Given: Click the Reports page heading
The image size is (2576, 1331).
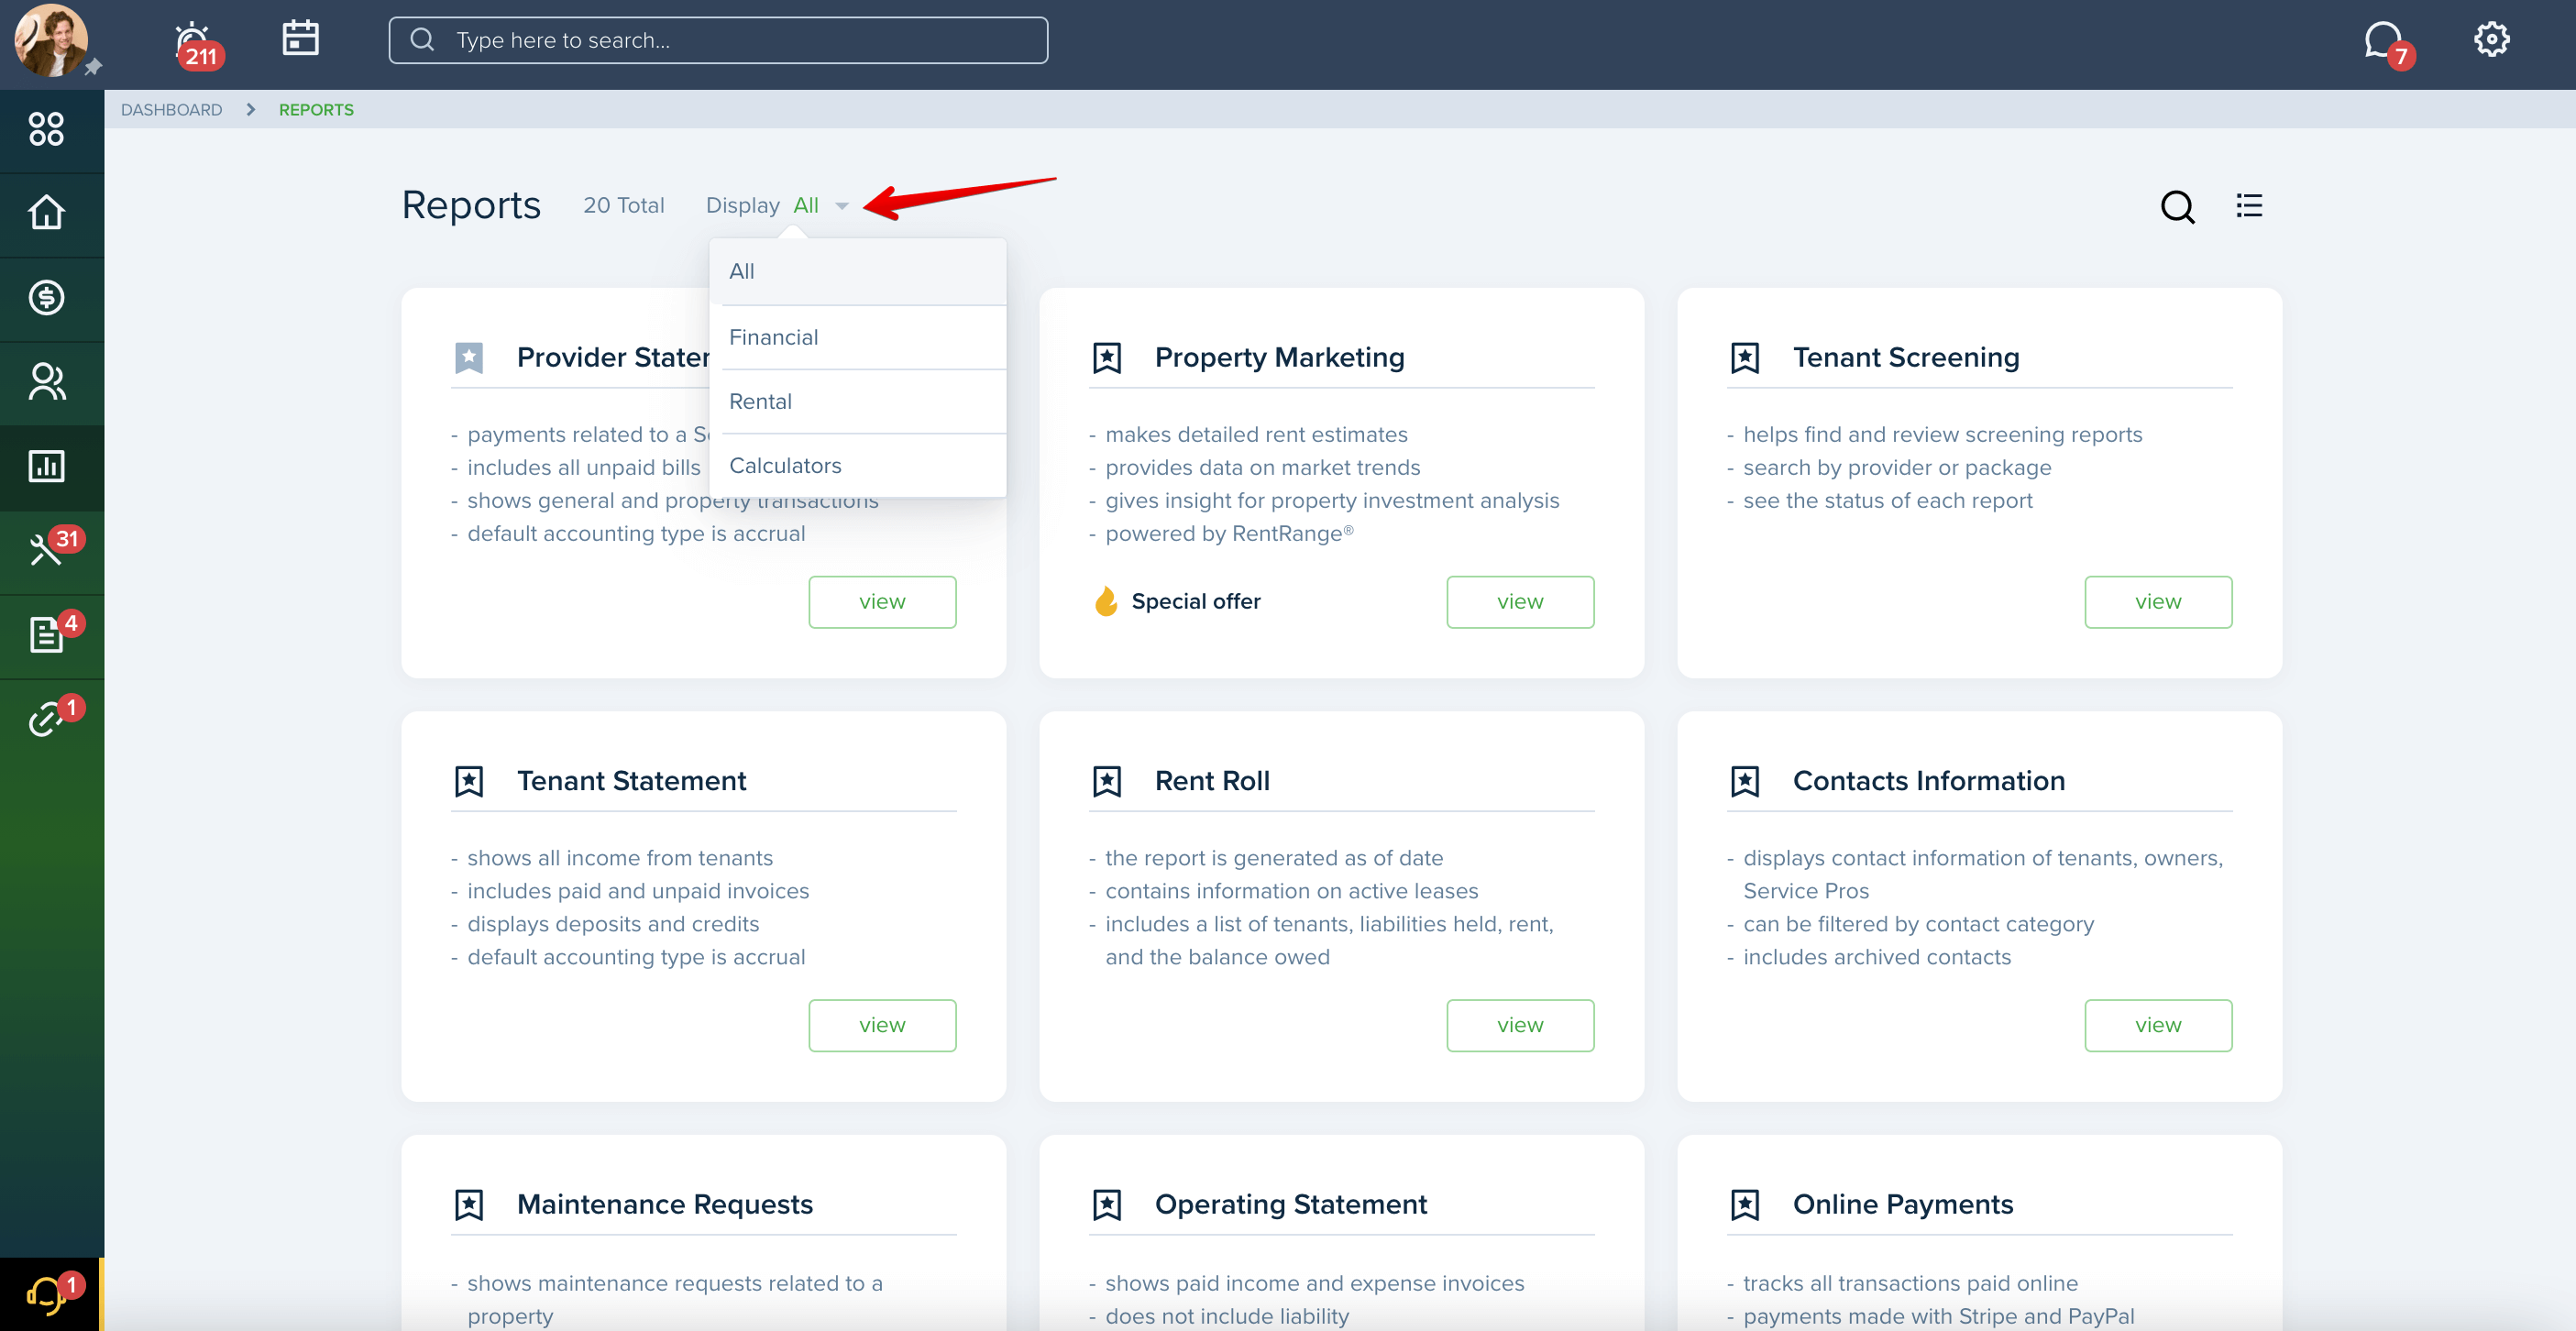Looking at the screenshot, I should [x=471, y=205].
